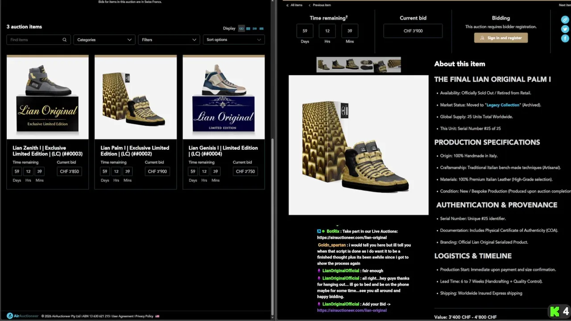Click the Lian Zenith grey sneaker card image
The width and height of the screenshot is (571, 321).
(48, 99)
